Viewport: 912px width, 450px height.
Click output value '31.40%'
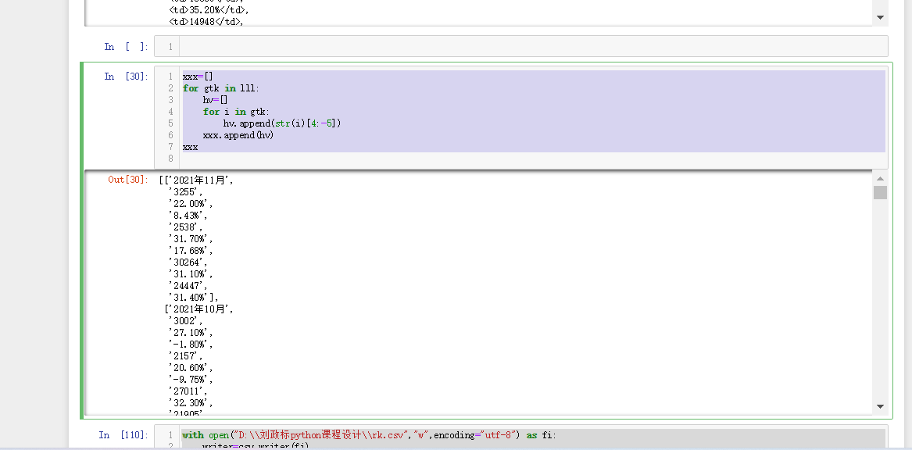click(x=191, y=298)
